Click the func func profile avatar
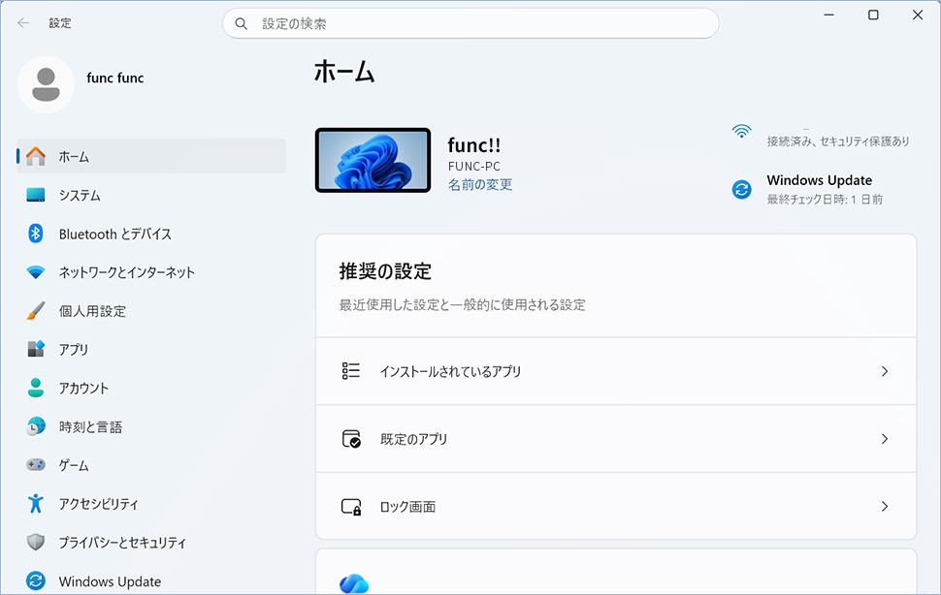Image resolution: width=941 pixels, height=595 pixels. (46, 84)
